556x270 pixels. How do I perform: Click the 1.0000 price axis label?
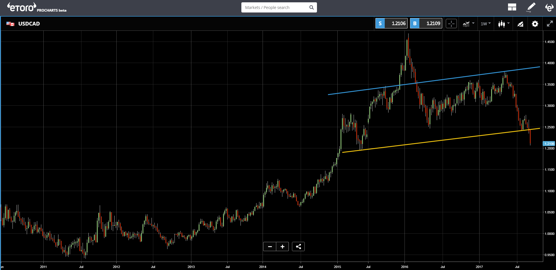coord(549,234)
